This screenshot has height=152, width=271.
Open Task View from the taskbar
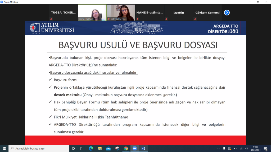pos(82,148)
